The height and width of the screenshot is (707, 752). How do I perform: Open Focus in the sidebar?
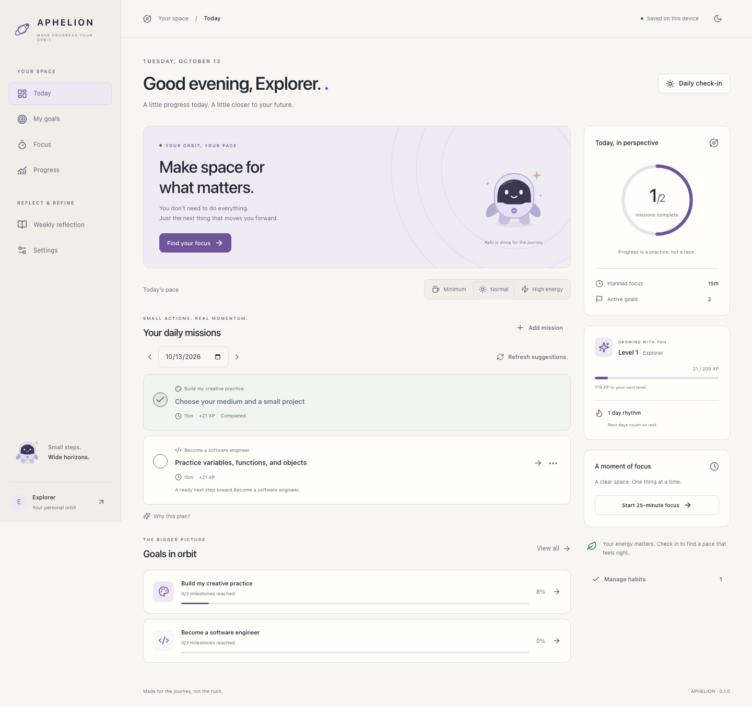click(60, 145)
